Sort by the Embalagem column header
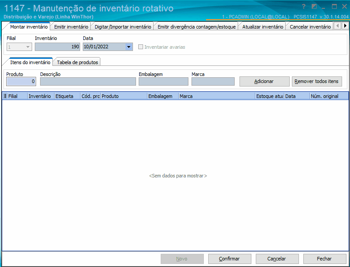Screen dimensions: 350x267 (163, 96)
